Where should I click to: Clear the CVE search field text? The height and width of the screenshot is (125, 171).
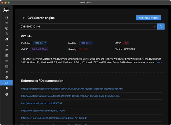pyautogui.click(x=154, y=26)
